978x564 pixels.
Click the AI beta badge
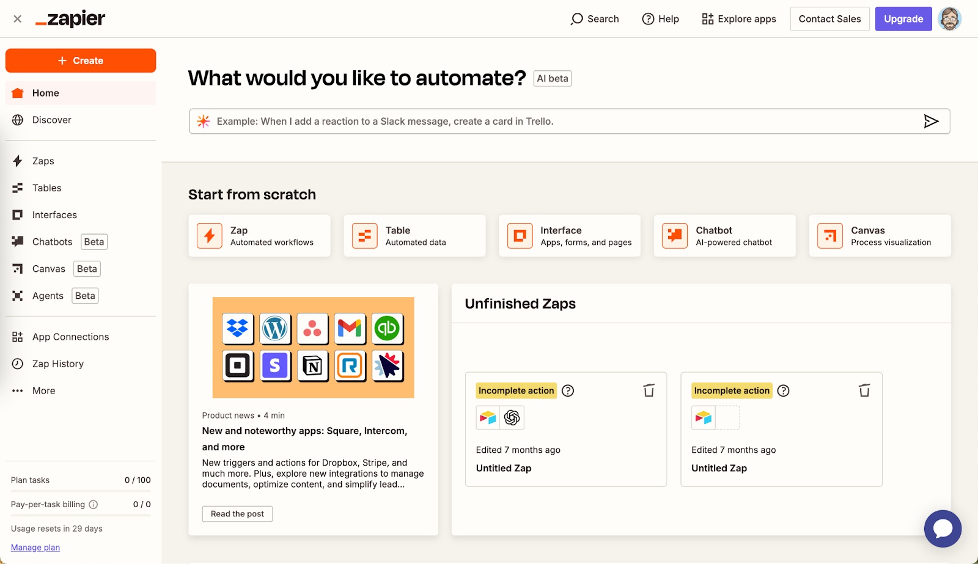coord(553,78)
